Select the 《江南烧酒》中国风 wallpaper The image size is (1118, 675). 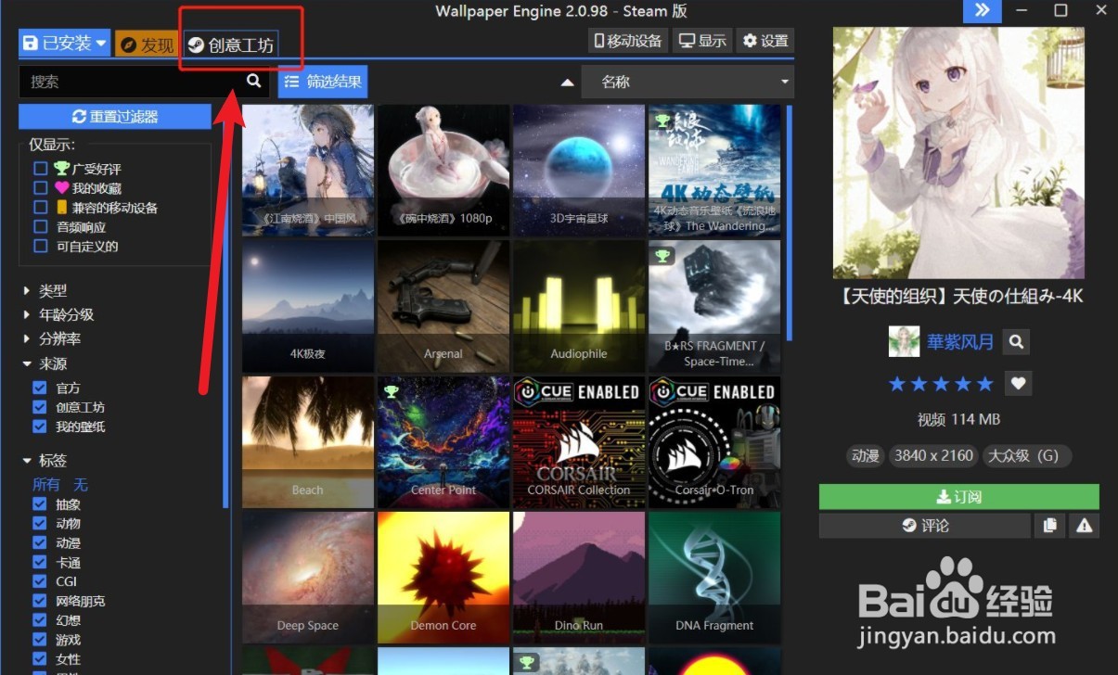coord(308,171)
